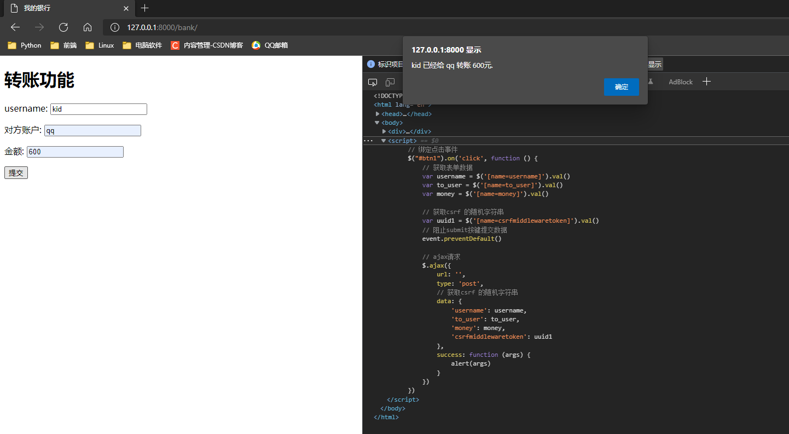Open the QQ邮箱 bookmark
The width and height of the screenshot is (789, 434).
(270, 45)
